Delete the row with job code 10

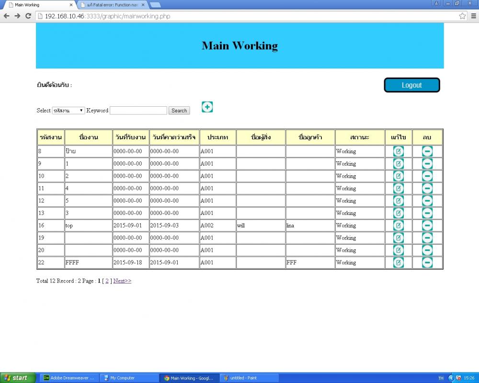click(427, 176)
